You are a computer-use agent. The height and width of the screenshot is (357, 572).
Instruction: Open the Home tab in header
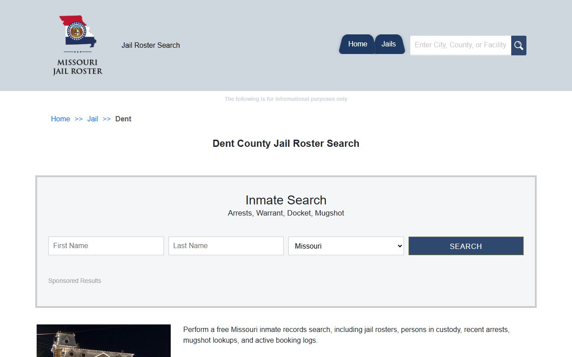(357, 44)
